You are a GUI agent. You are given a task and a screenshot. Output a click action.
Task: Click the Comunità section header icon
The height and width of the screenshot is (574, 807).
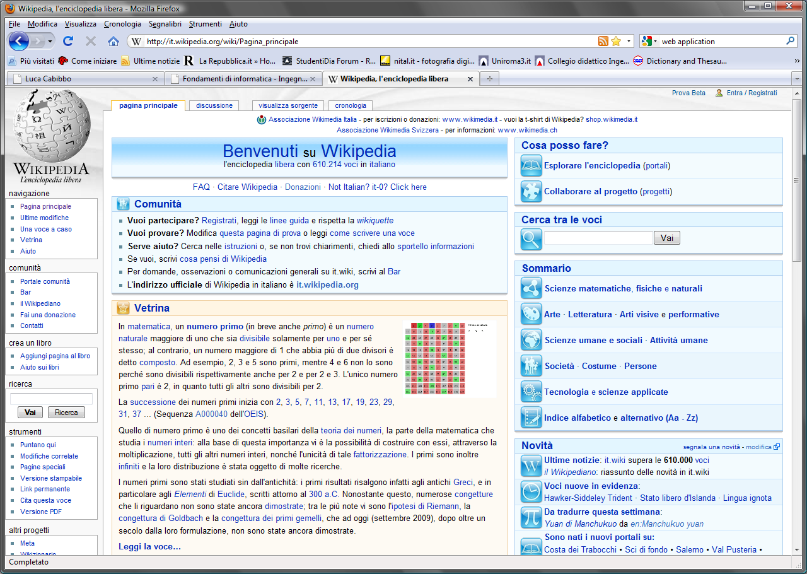123,204
